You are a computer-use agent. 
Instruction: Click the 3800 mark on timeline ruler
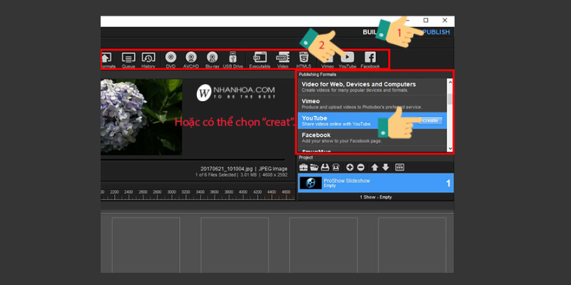(228, 192)
